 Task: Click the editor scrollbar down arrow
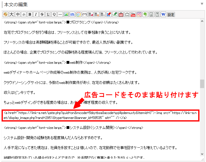click(202, 154)
